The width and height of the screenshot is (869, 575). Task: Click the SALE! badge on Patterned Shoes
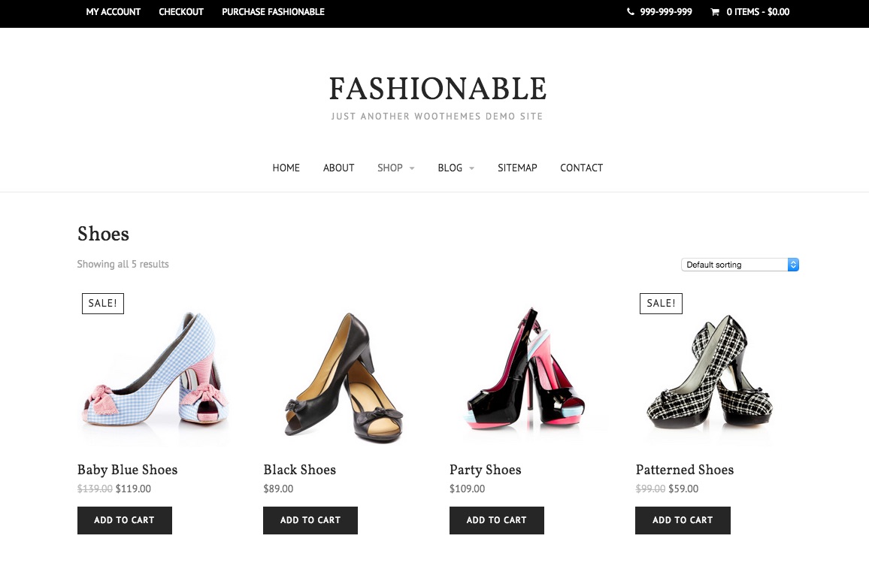(662, 304)
